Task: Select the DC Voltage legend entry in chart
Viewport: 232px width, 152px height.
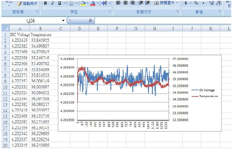Action: 203,90
